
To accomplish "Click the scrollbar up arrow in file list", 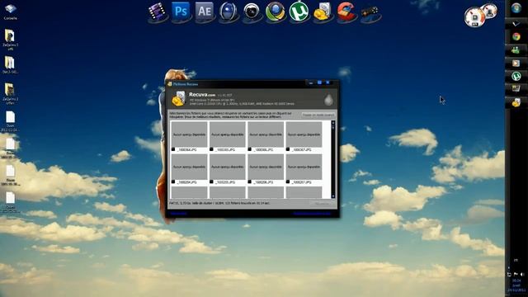I will click(333, 123).
